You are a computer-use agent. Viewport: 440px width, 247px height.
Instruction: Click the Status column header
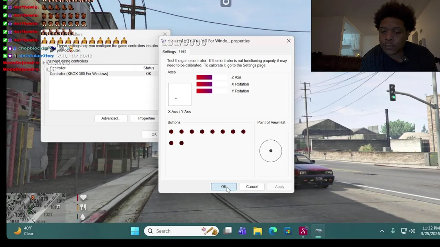pyautogui.click(x=148, y=68)
